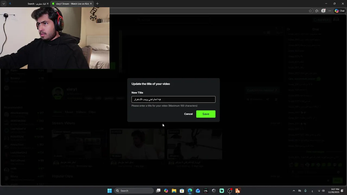347x195 pixels.
Task: Open the tab actions dropdown arrow
Action: pyautogui.click(x=4, y=4)
